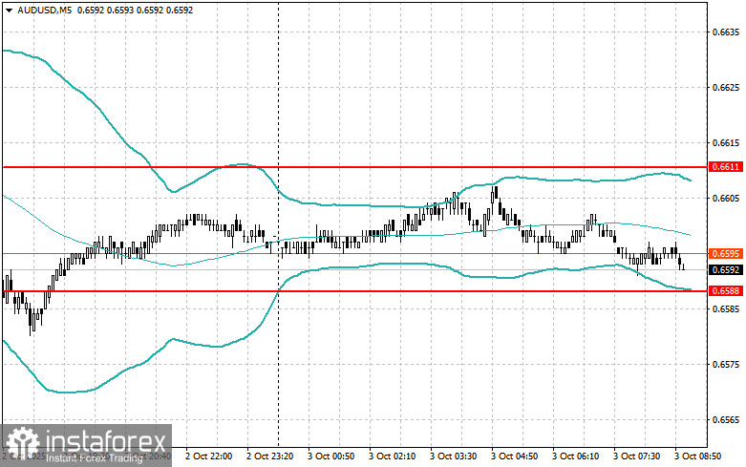Click the 0.6635 price axis value
The height and width of the screenshot is (467, 746).
pos(726,32)
